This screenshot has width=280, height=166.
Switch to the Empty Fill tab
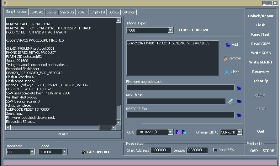98,12
